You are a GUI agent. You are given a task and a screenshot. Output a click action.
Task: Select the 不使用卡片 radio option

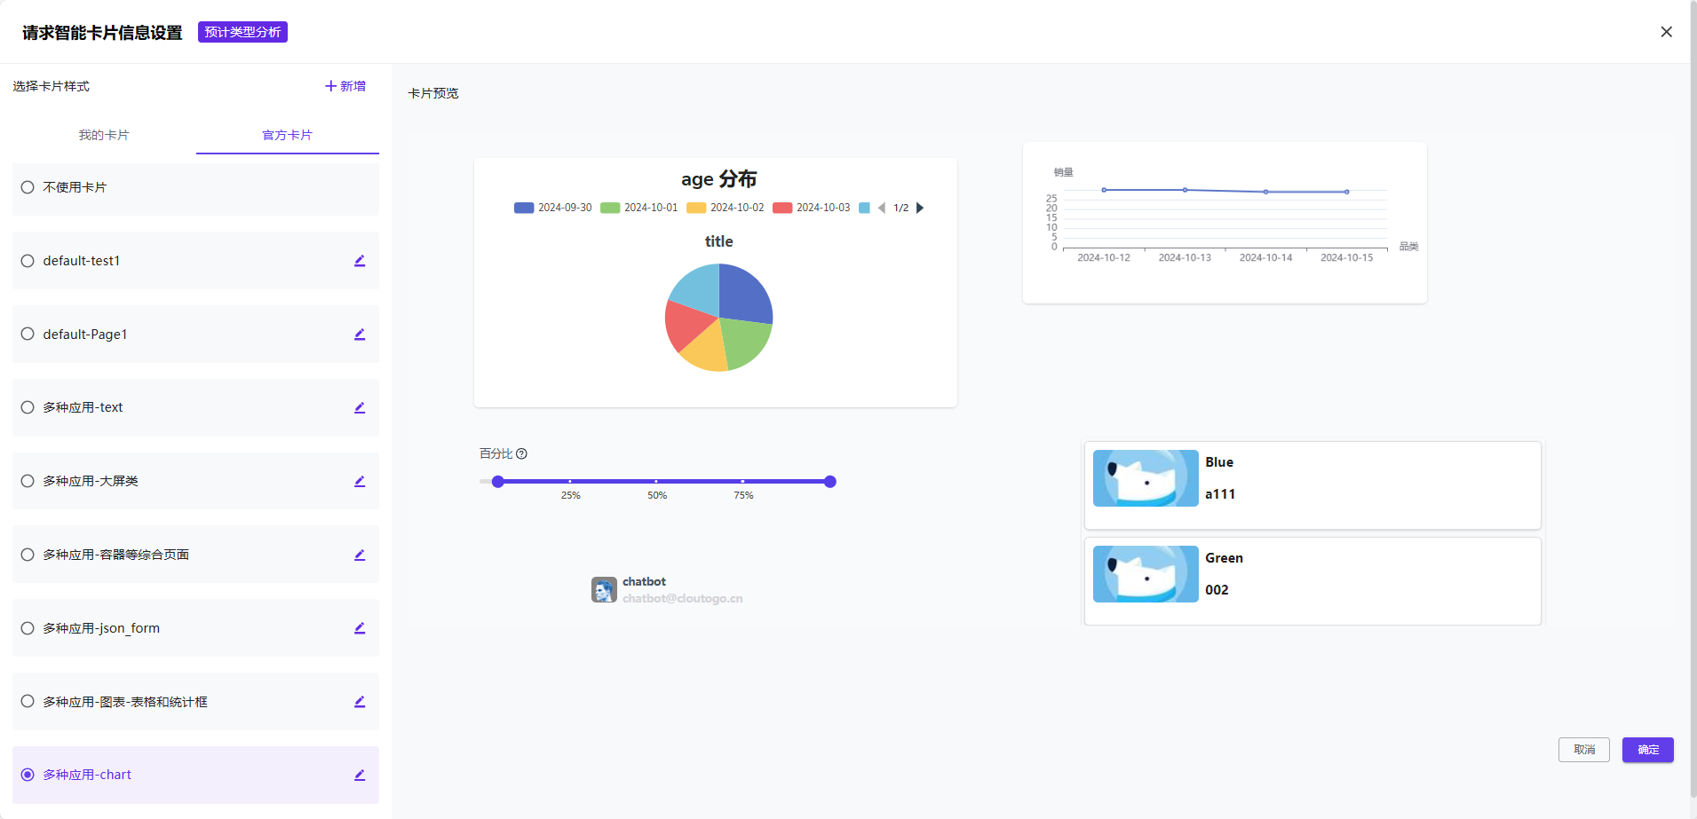coord(28,187)
